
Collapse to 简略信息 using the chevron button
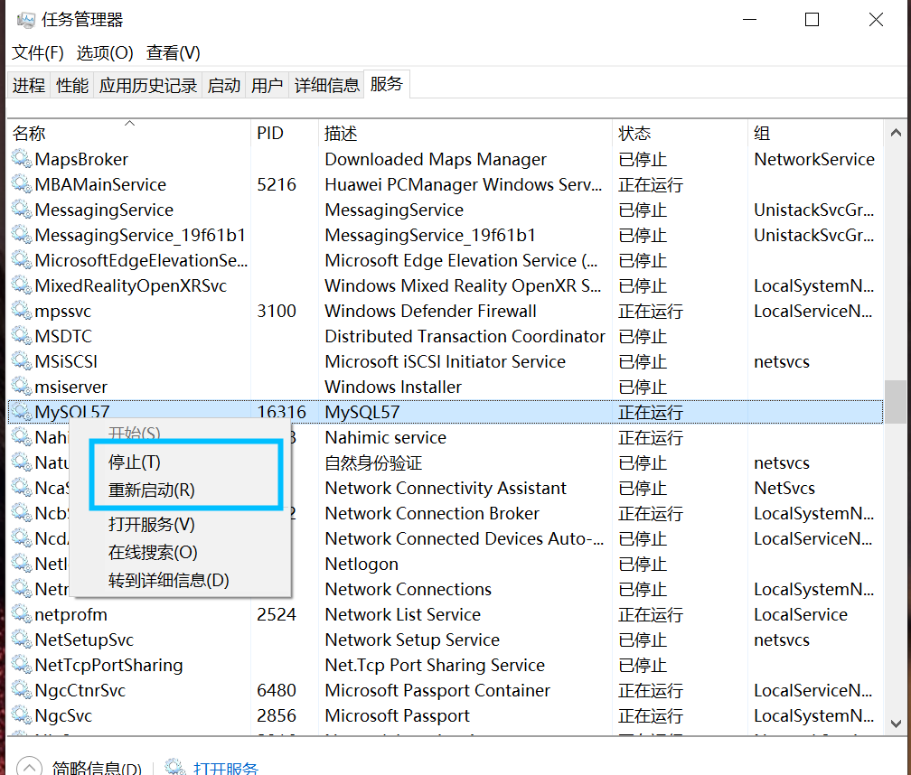[29, 768]
